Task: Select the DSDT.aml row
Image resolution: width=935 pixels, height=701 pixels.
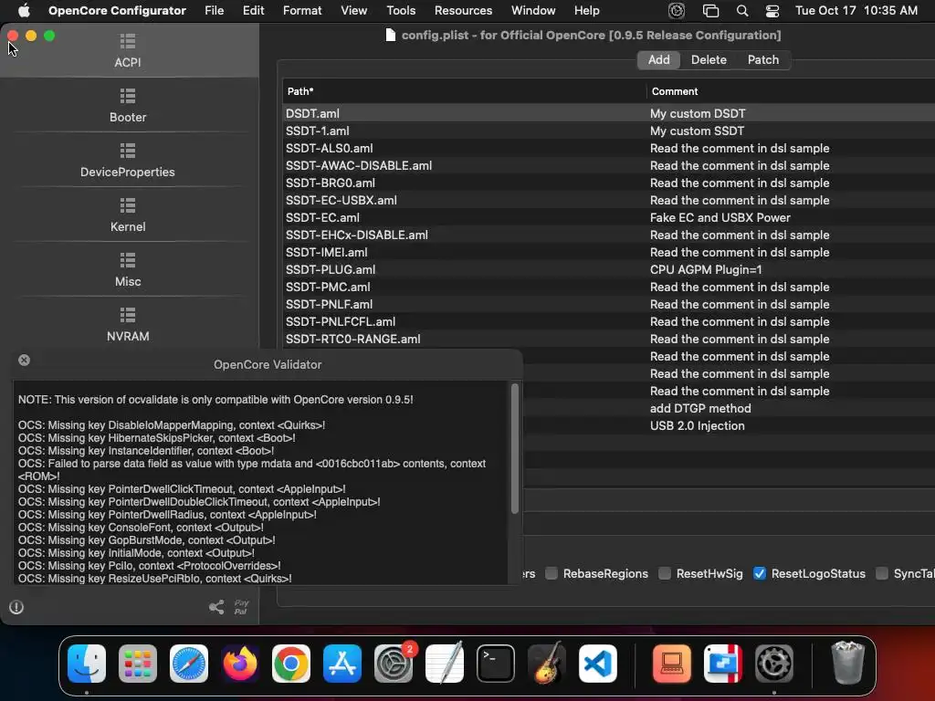Action: [x=609, y=113]
